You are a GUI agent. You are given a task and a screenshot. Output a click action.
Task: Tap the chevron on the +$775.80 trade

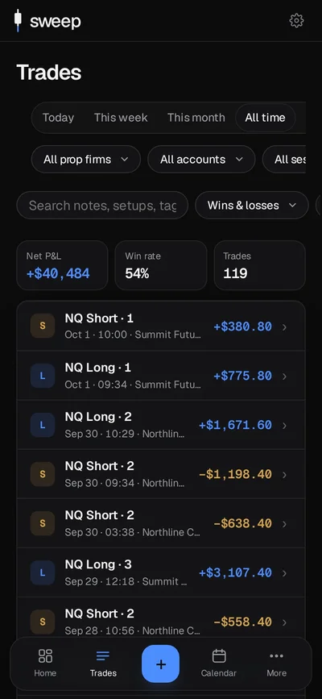click(x=285, y=377)
